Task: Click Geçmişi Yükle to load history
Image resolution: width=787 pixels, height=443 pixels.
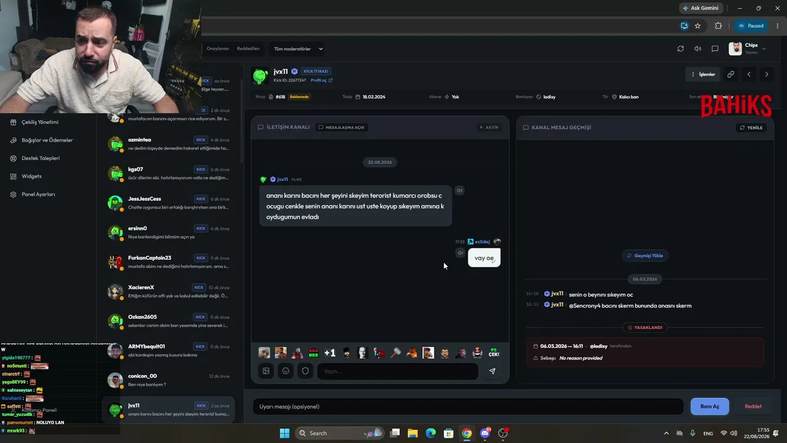Action: 644,255
